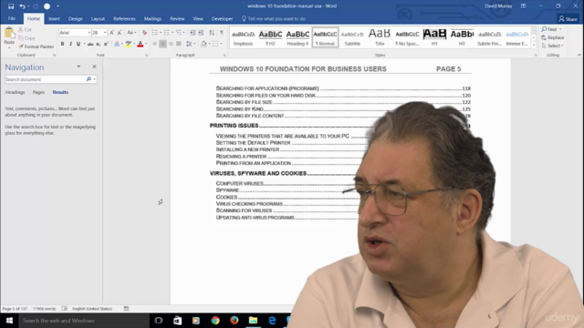Click the Text Effects icon

pyautogui.click(x=117, y=44)
